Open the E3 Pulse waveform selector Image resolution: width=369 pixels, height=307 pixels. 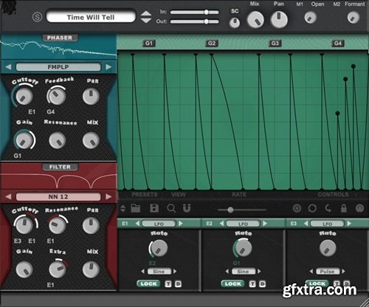(x=327, y=272)
